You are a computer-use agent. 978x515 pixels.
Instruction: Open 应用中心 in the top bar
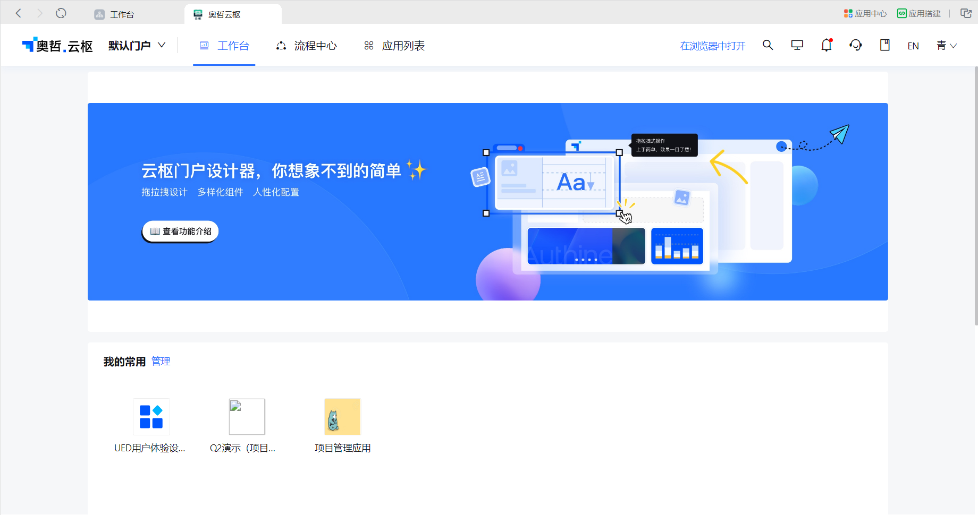coord(865,13)
